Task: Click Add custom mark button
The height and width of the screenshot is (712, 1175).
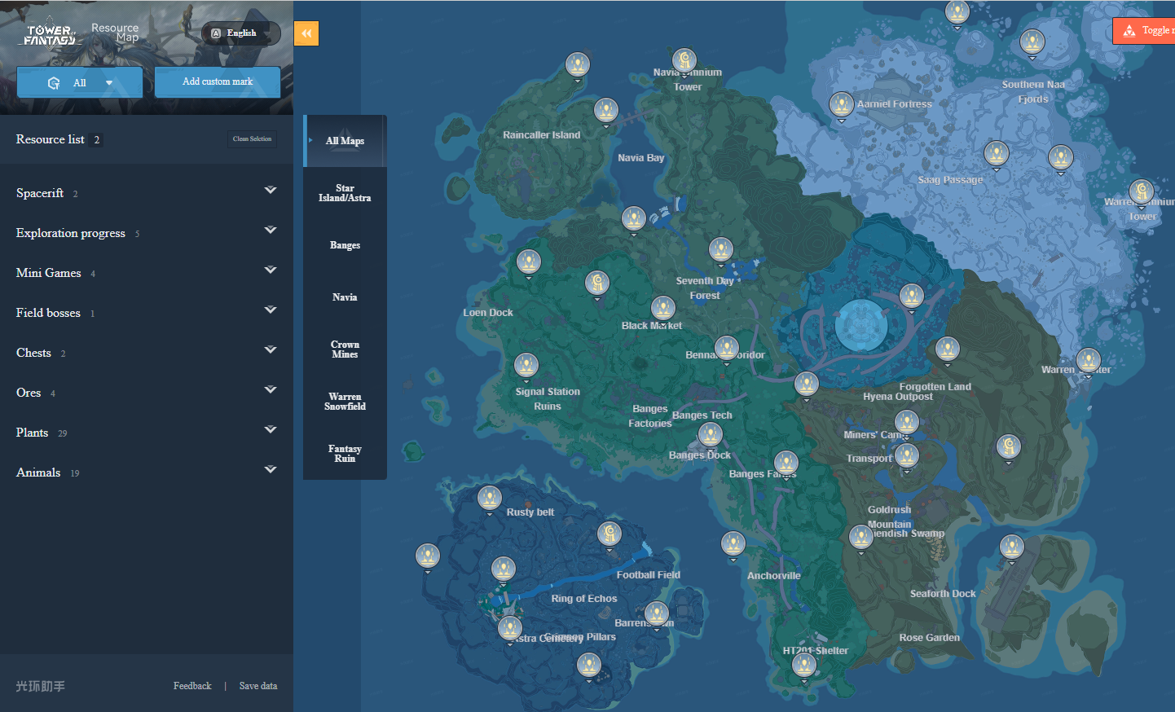Action: click(x=218, y=81)
